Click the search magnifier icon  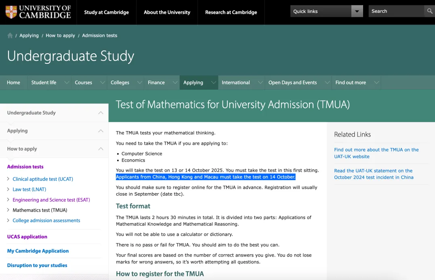[x=429, y=11]
